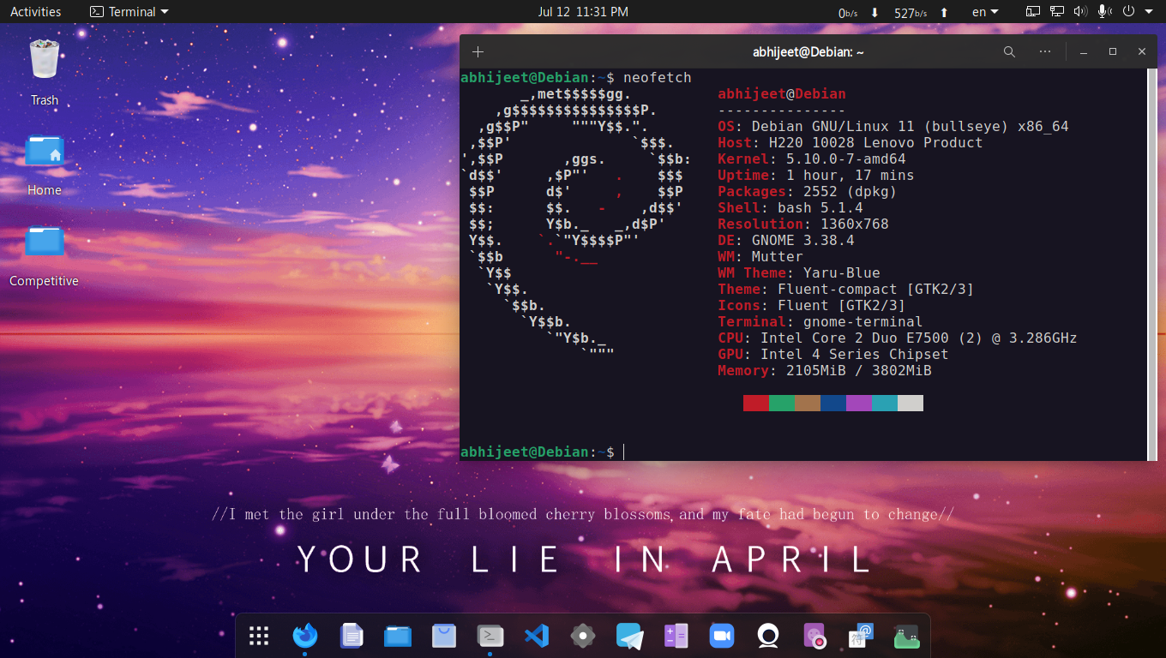
Task: Open the Activities overview
Action: click(35, 12)
